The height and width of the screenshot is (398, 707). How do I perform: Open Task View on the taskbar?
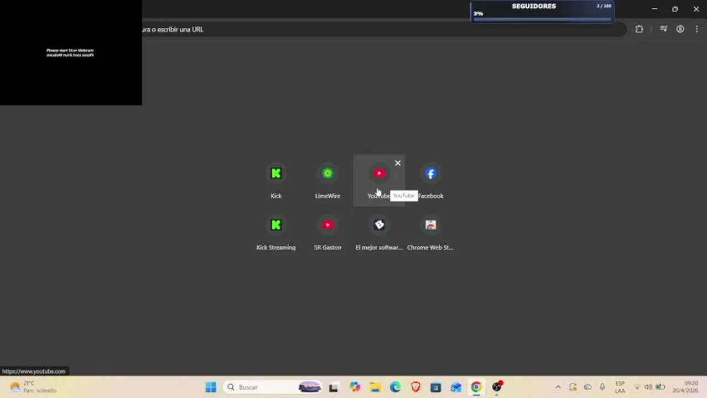pyautogui.click(x=334, y=387)
